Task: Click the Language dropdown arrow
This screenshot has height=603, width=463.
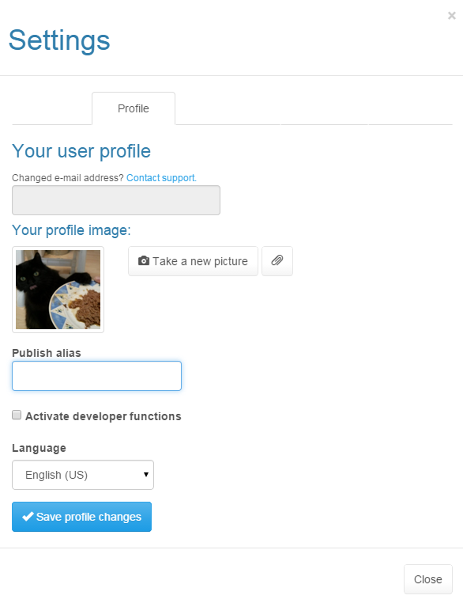Action: pos(146,475)
